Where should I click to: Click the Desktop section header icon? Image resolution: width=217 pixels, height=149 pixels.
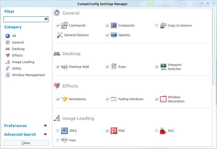point(57,54)
